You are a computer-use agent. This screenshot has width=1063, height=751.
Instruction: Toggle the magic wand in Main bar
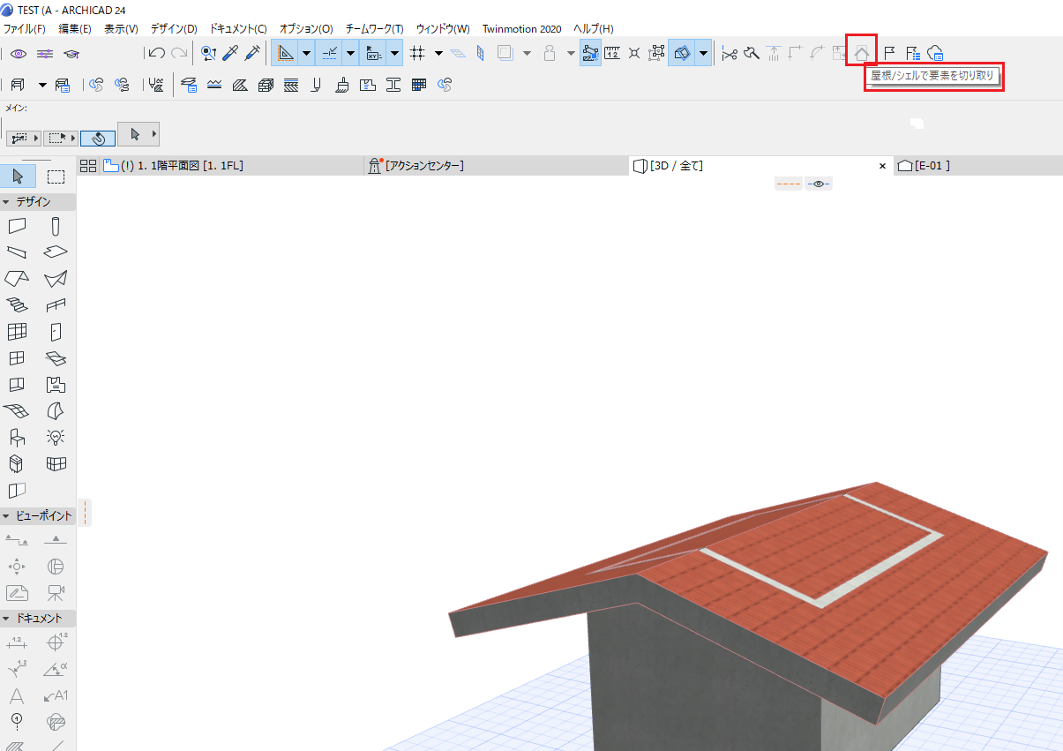(99, 138)
